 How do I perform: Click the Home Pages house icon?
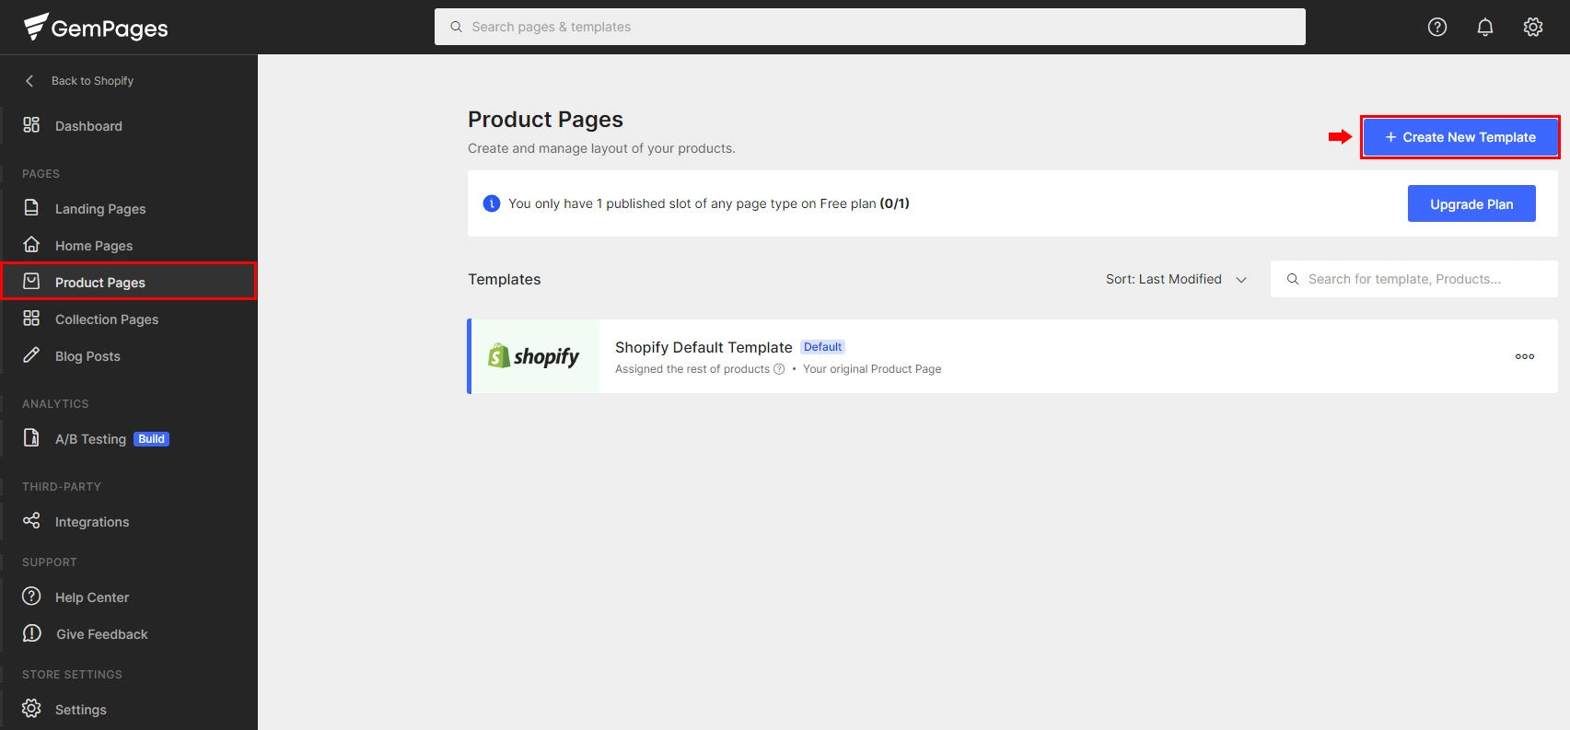pos(31,245)
